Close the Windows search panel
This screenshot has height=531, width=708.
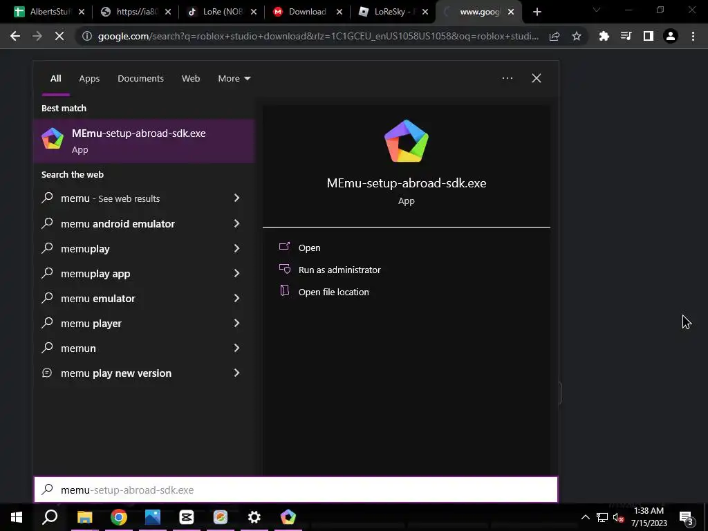[x=537, y=78]
